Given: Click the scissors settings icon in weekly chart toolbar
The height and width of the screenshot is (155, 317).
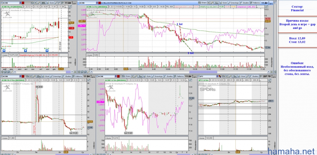Looking at the screenshot, I should pos(36,3).
